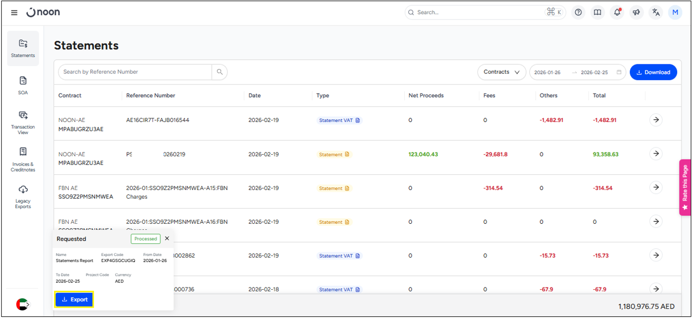
Task: Open the hamburger navigation menu
Action: [14, 13]
